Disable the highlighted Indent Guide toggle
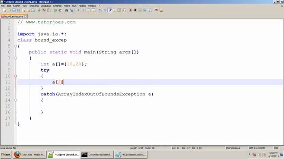Screen dimensions: 284x159 [110, 10]
